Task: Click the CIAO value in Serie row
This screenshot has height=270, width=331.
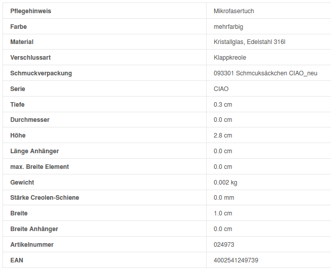Action: pos(221,89)
